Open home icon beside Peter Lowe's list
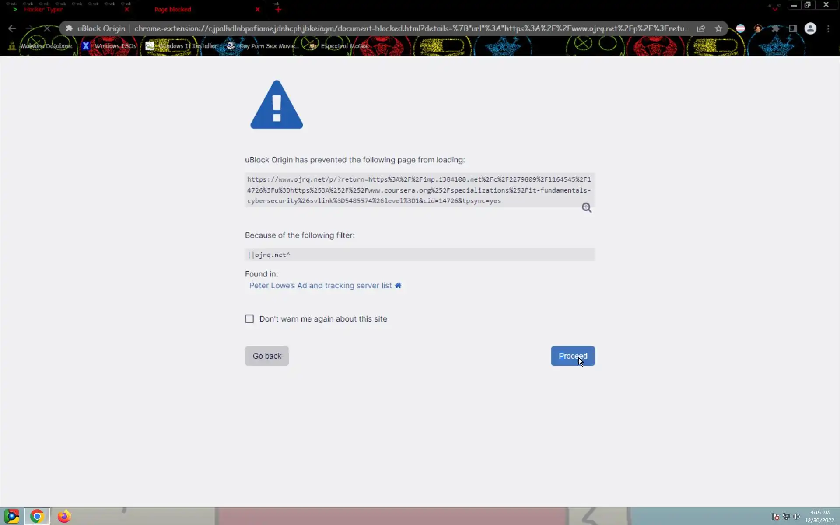 tap(398, 285)
